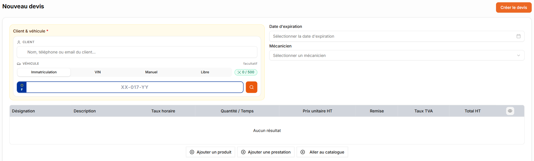The image size is (534, 161).
Task: Click Ajouter un produit button
Action: 211,152
